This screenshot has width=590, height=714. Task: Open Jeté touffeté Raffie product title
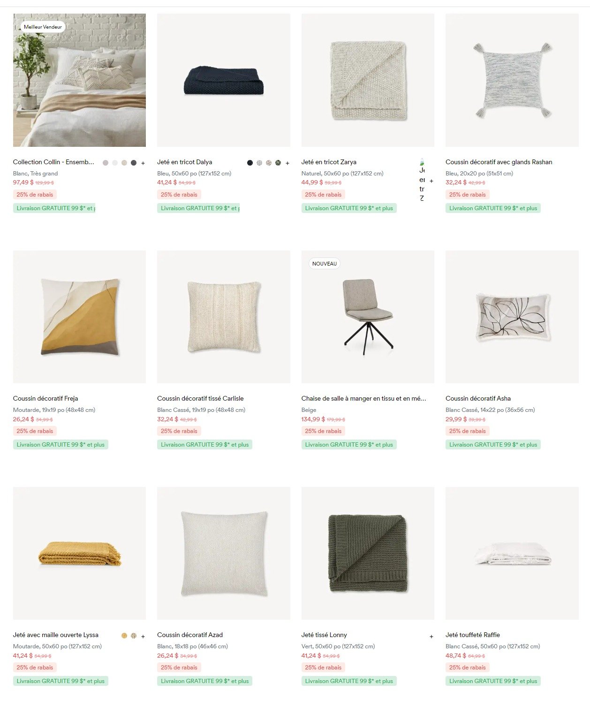coord(473,635)
